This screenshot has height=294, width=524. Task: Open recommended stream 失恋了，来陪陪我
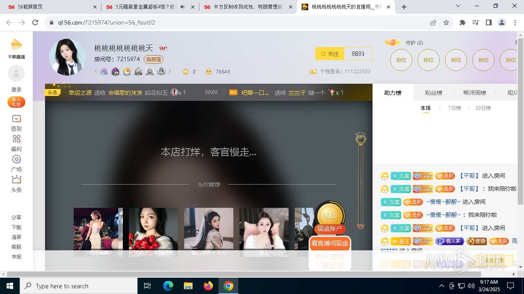point(154,232)
